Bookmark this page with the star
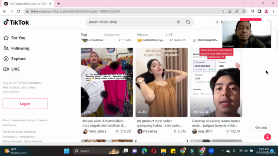Image resolution: width=278 pixels, height=156 pixels. 244,11
